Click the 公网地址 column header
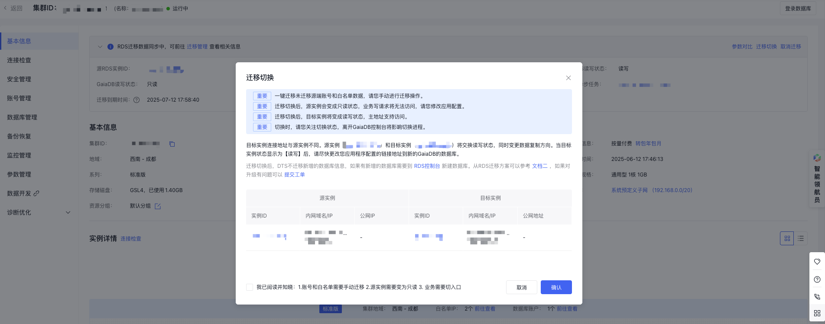Image resolution: width=825 pixels, height=324 pixels. pyautogui.click(x=545, y=216)
